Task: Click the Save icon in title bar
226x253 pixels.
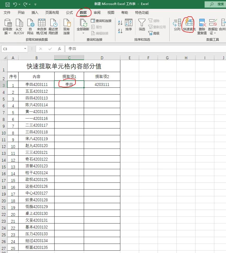Action: tap(7, 4)
